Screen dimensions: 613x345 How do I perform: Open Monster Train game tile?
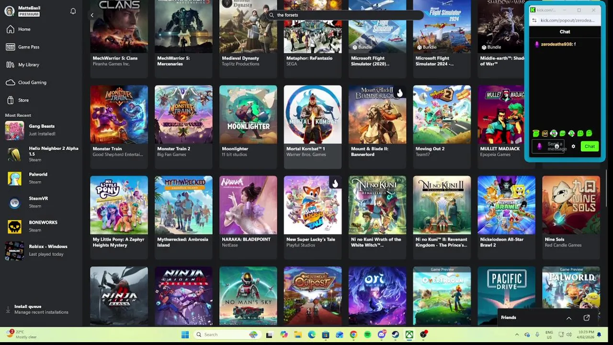(x=119, y=126)
